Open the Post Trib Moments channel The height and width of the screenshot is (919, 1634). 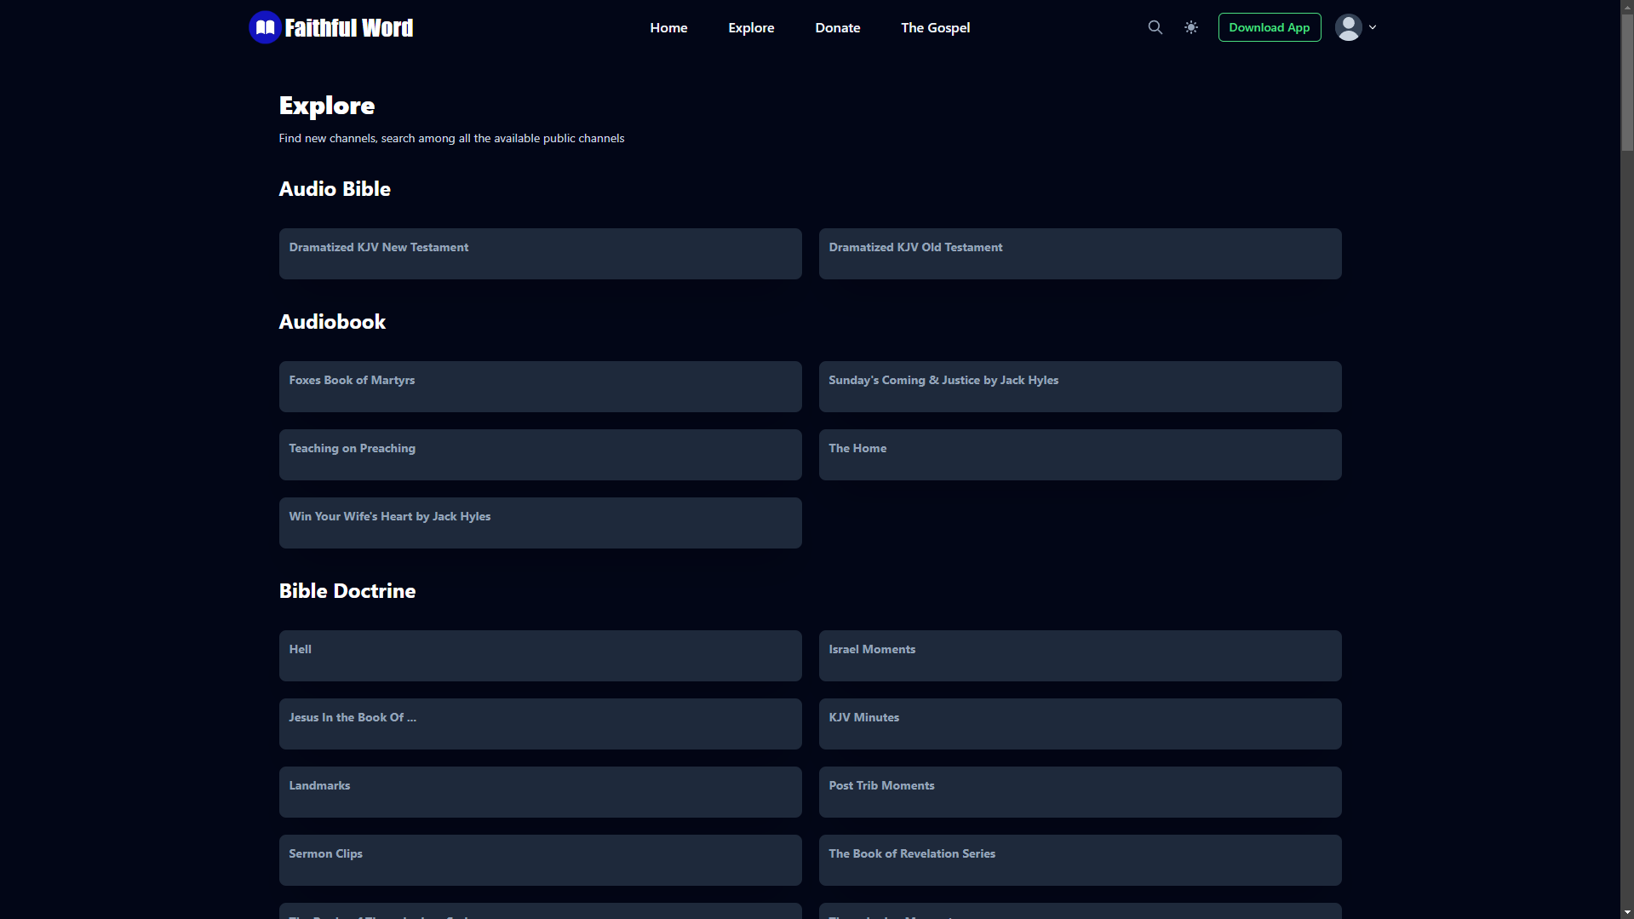click(x=1080, y=792)
